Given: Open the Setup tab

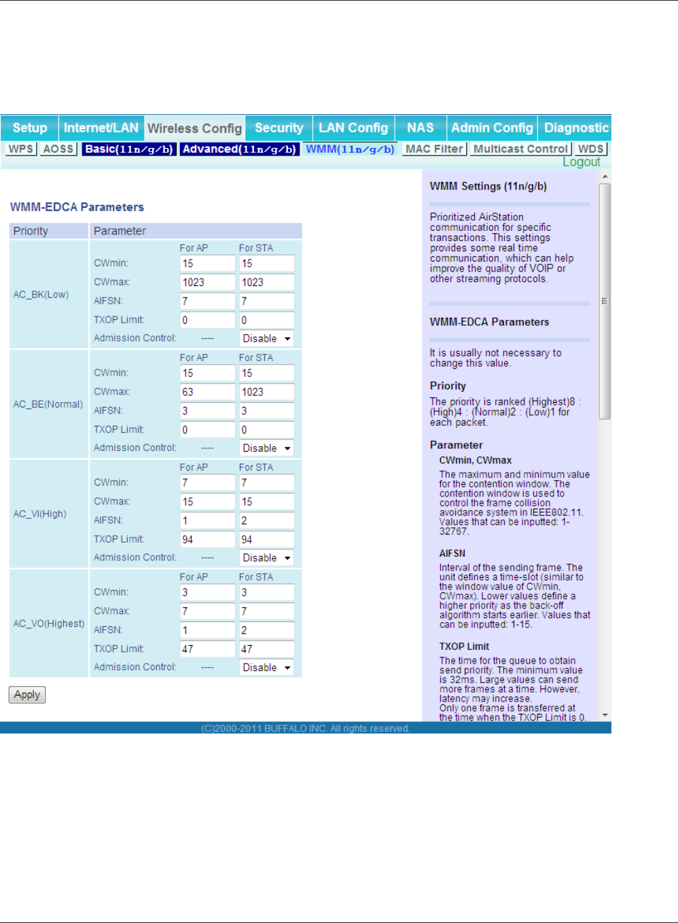Looking at the screenshot, I should (30, 128).
